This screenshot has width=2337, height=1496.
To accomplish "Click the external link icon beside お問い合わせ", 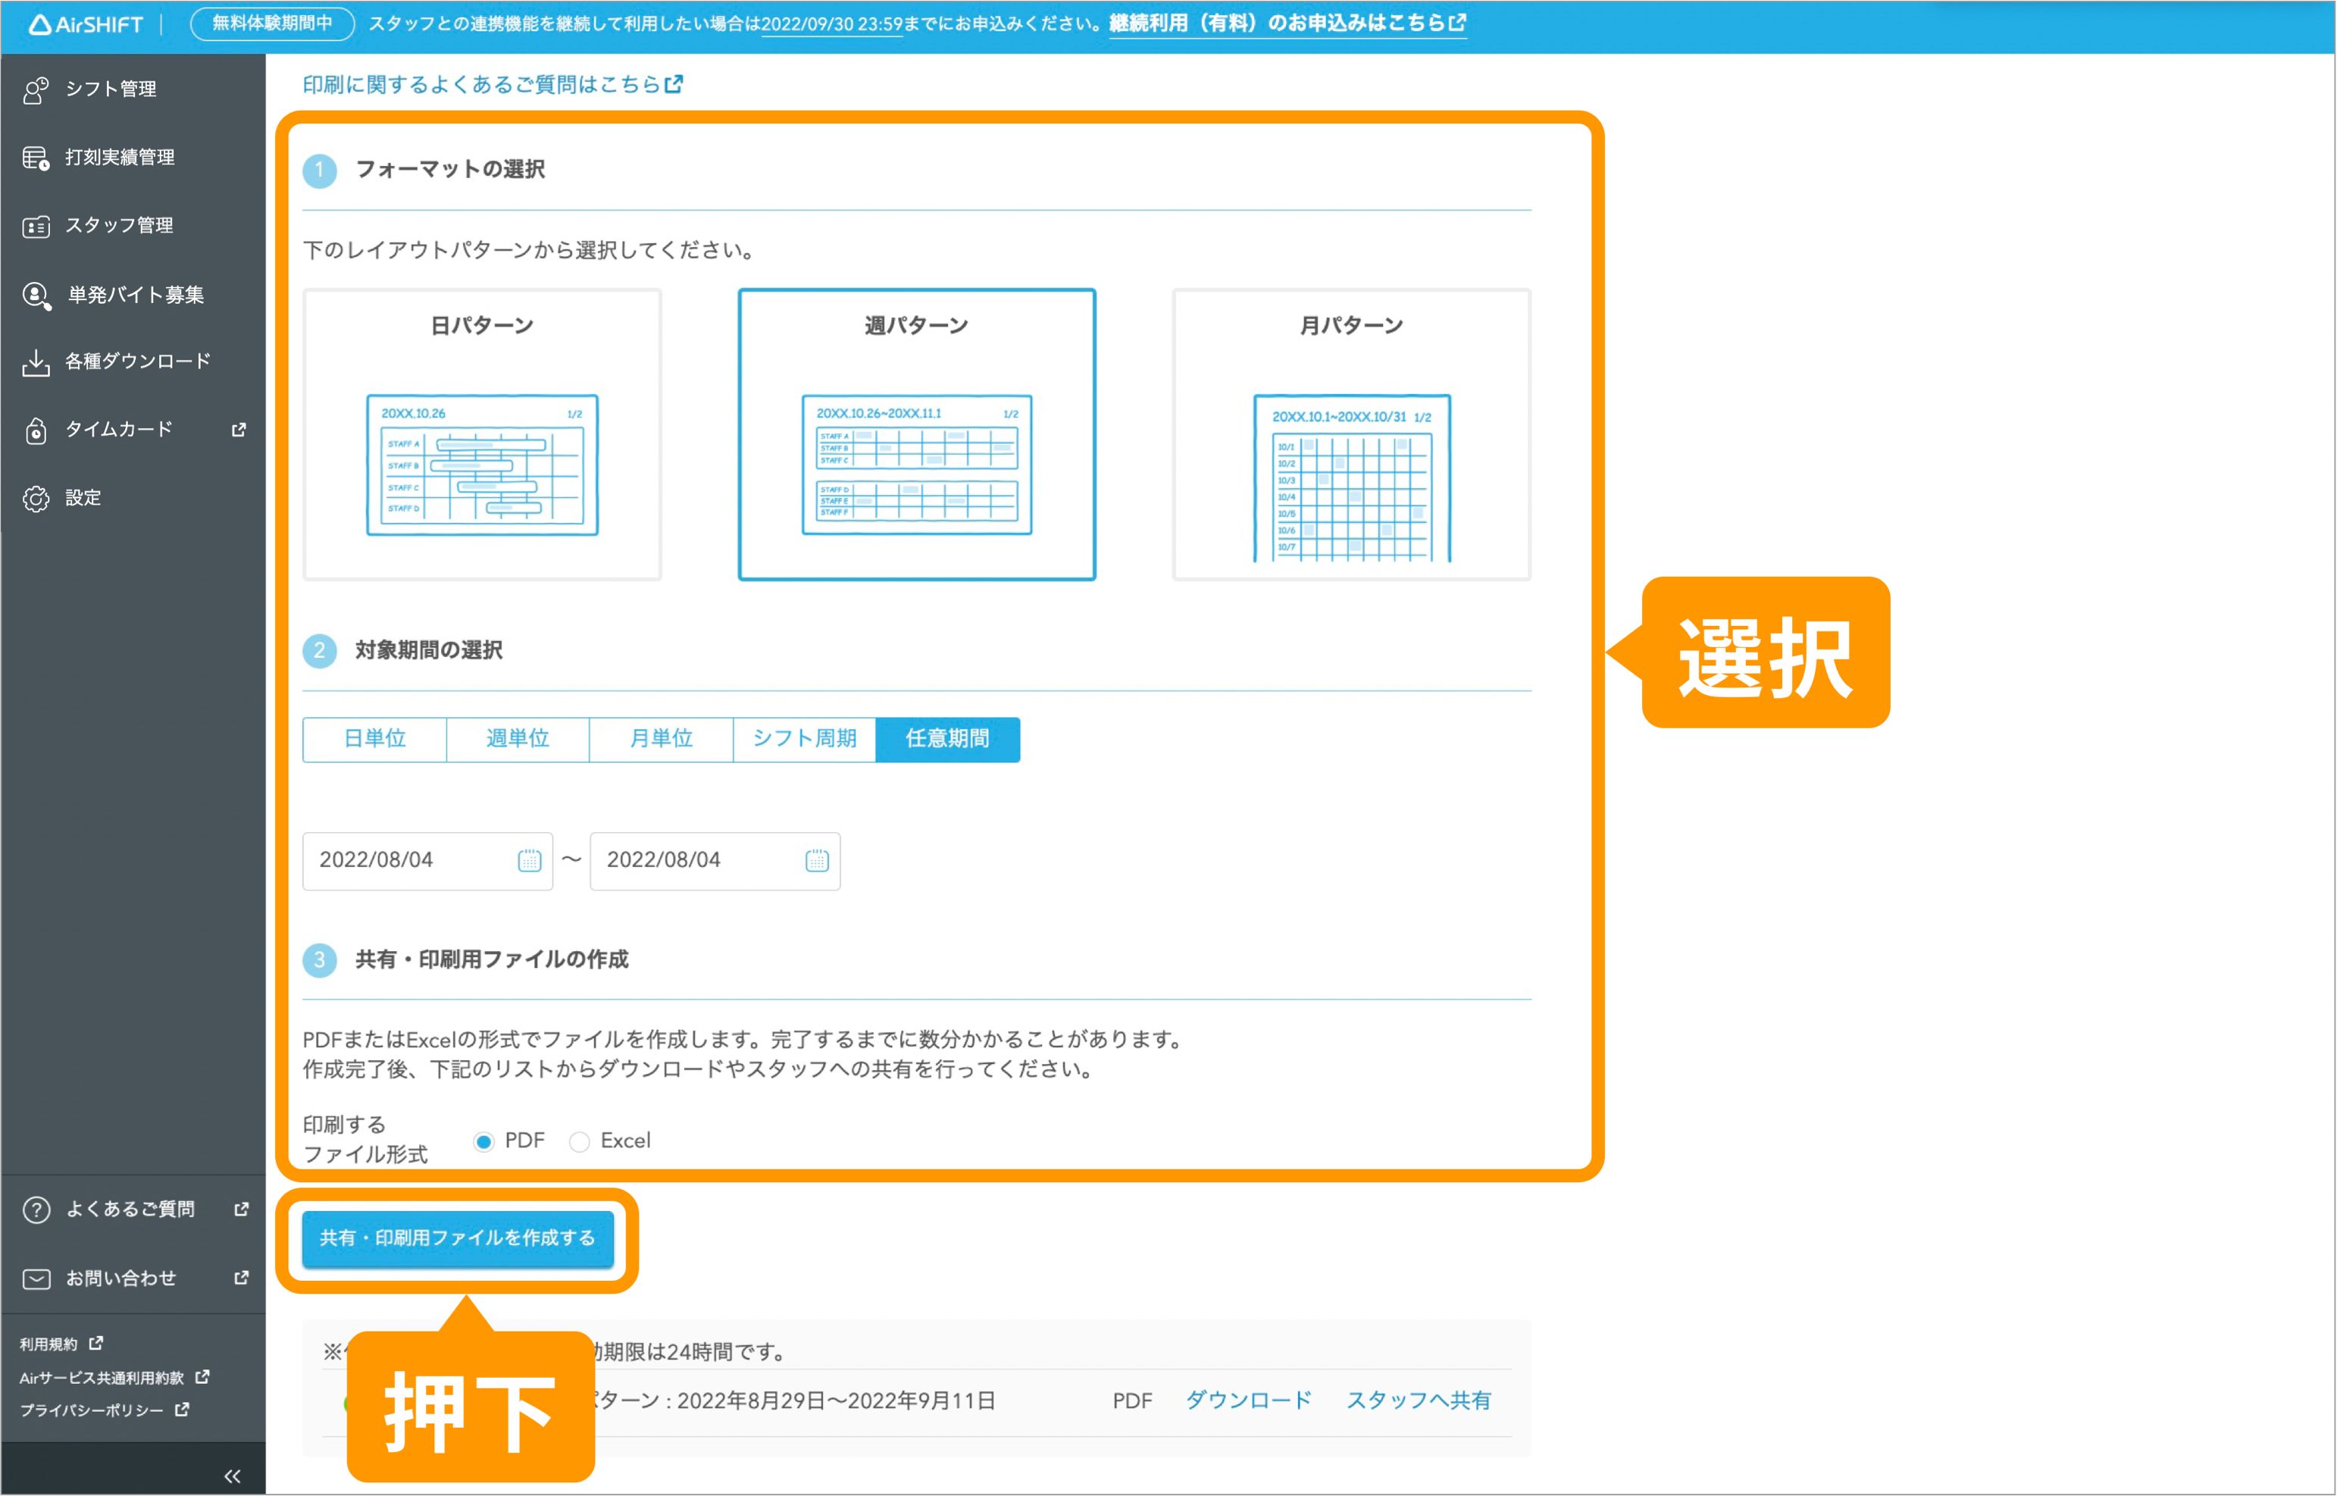I will 241,1278.
